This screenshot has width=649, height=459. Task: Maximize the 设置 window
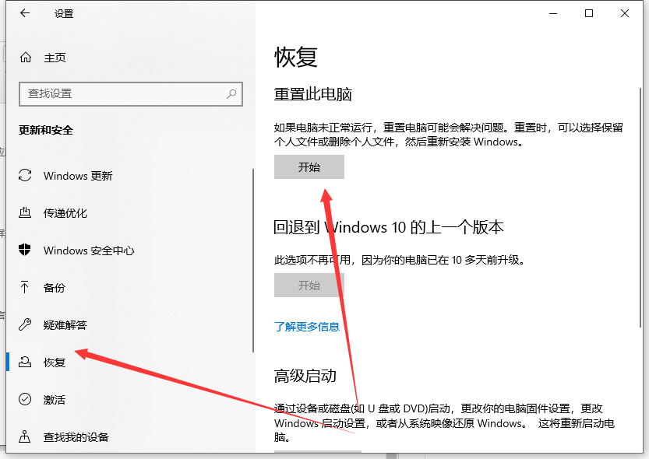[589, 13]
